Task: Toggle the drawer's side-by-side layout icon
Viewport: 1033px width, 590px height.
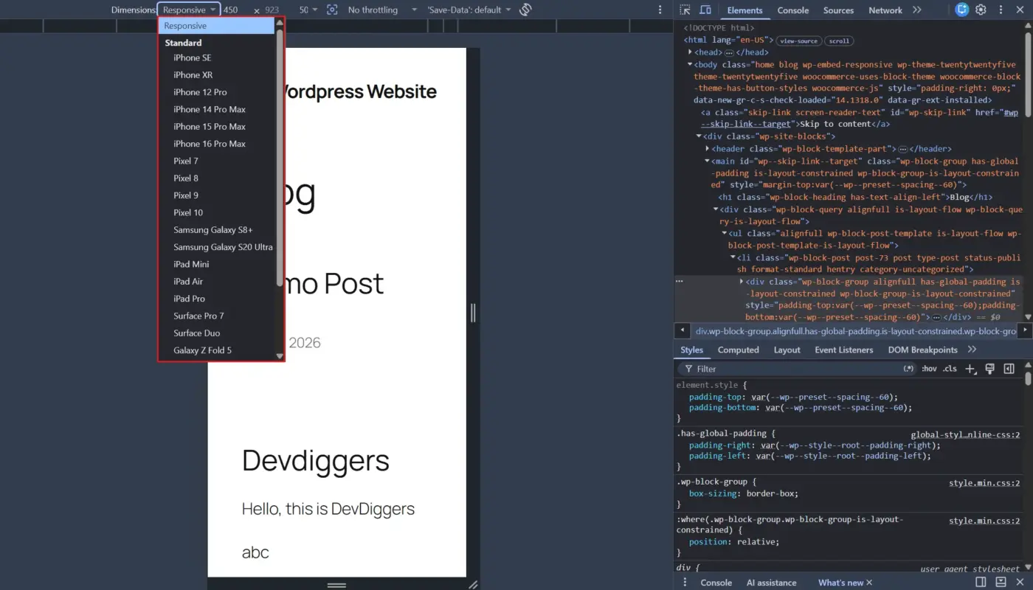Action: click(x=981, y=583)
